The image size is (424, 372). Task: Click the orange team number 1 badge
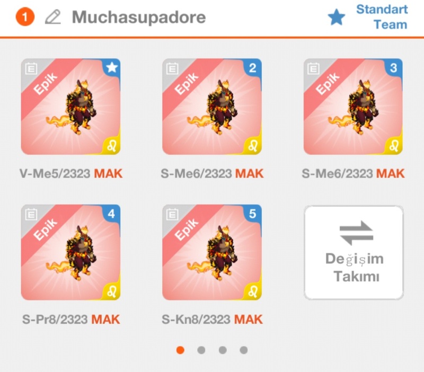pos(25,17)
